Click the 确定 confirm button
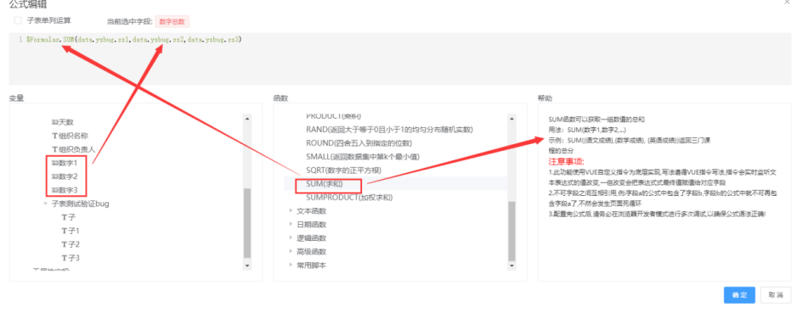This screenshot has height=313, width=797. 739,295
